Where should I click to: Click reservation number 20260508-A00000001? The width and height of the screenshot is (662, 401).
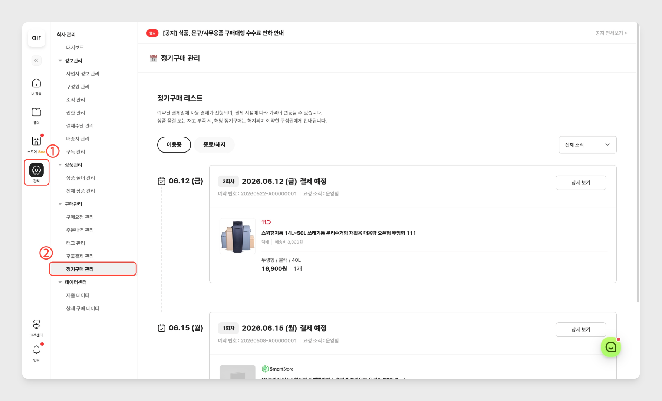269,341
